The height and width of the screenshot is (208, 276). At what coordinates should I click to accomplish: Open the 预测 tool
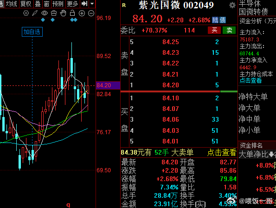click(58, 4)
